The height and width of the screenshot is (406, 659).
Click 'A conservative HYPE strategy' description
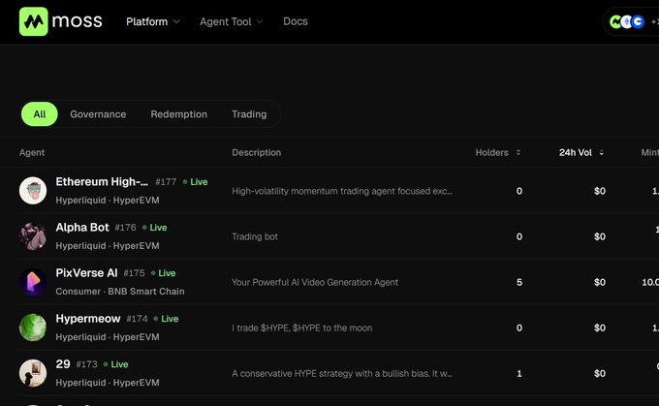[342, 374]
